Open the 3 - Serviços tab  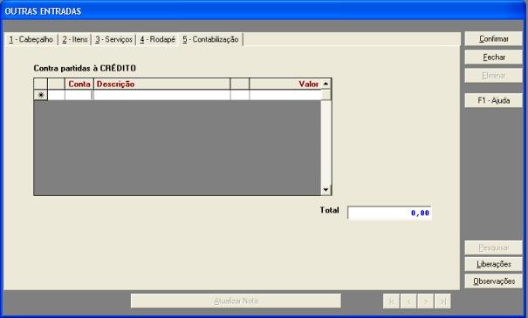pos(113,39)
